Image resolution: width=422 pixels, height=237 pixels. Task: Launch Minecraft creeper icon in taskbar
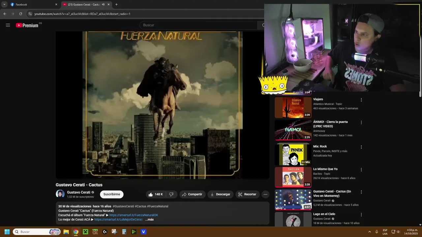[x=85, y=232]
